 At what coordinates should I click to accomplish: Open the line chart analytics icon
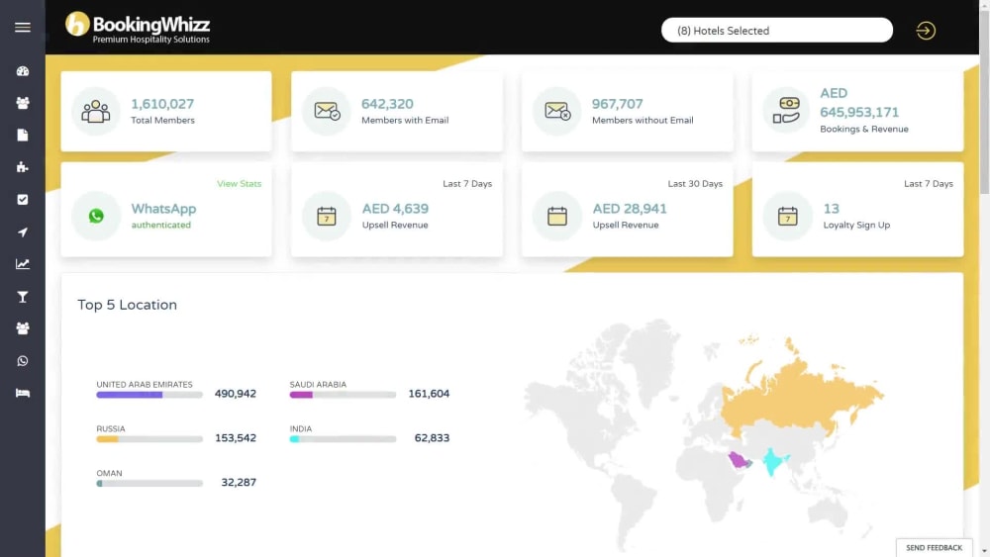[23, 264]
